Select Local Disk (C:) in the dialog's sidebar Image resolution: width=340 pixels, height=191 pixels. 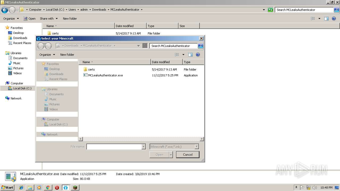coord(58,124)
